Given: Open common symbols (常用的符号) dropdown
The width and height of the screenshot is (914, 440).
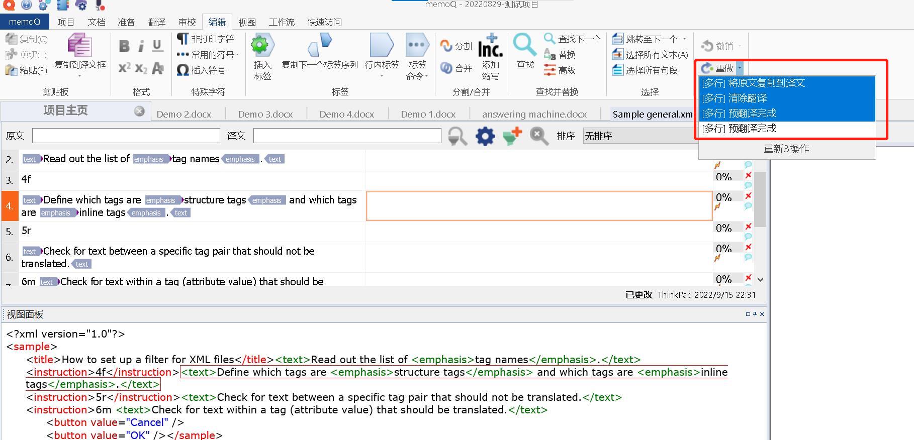Looking at the screenshot, I should click(208, 54).
